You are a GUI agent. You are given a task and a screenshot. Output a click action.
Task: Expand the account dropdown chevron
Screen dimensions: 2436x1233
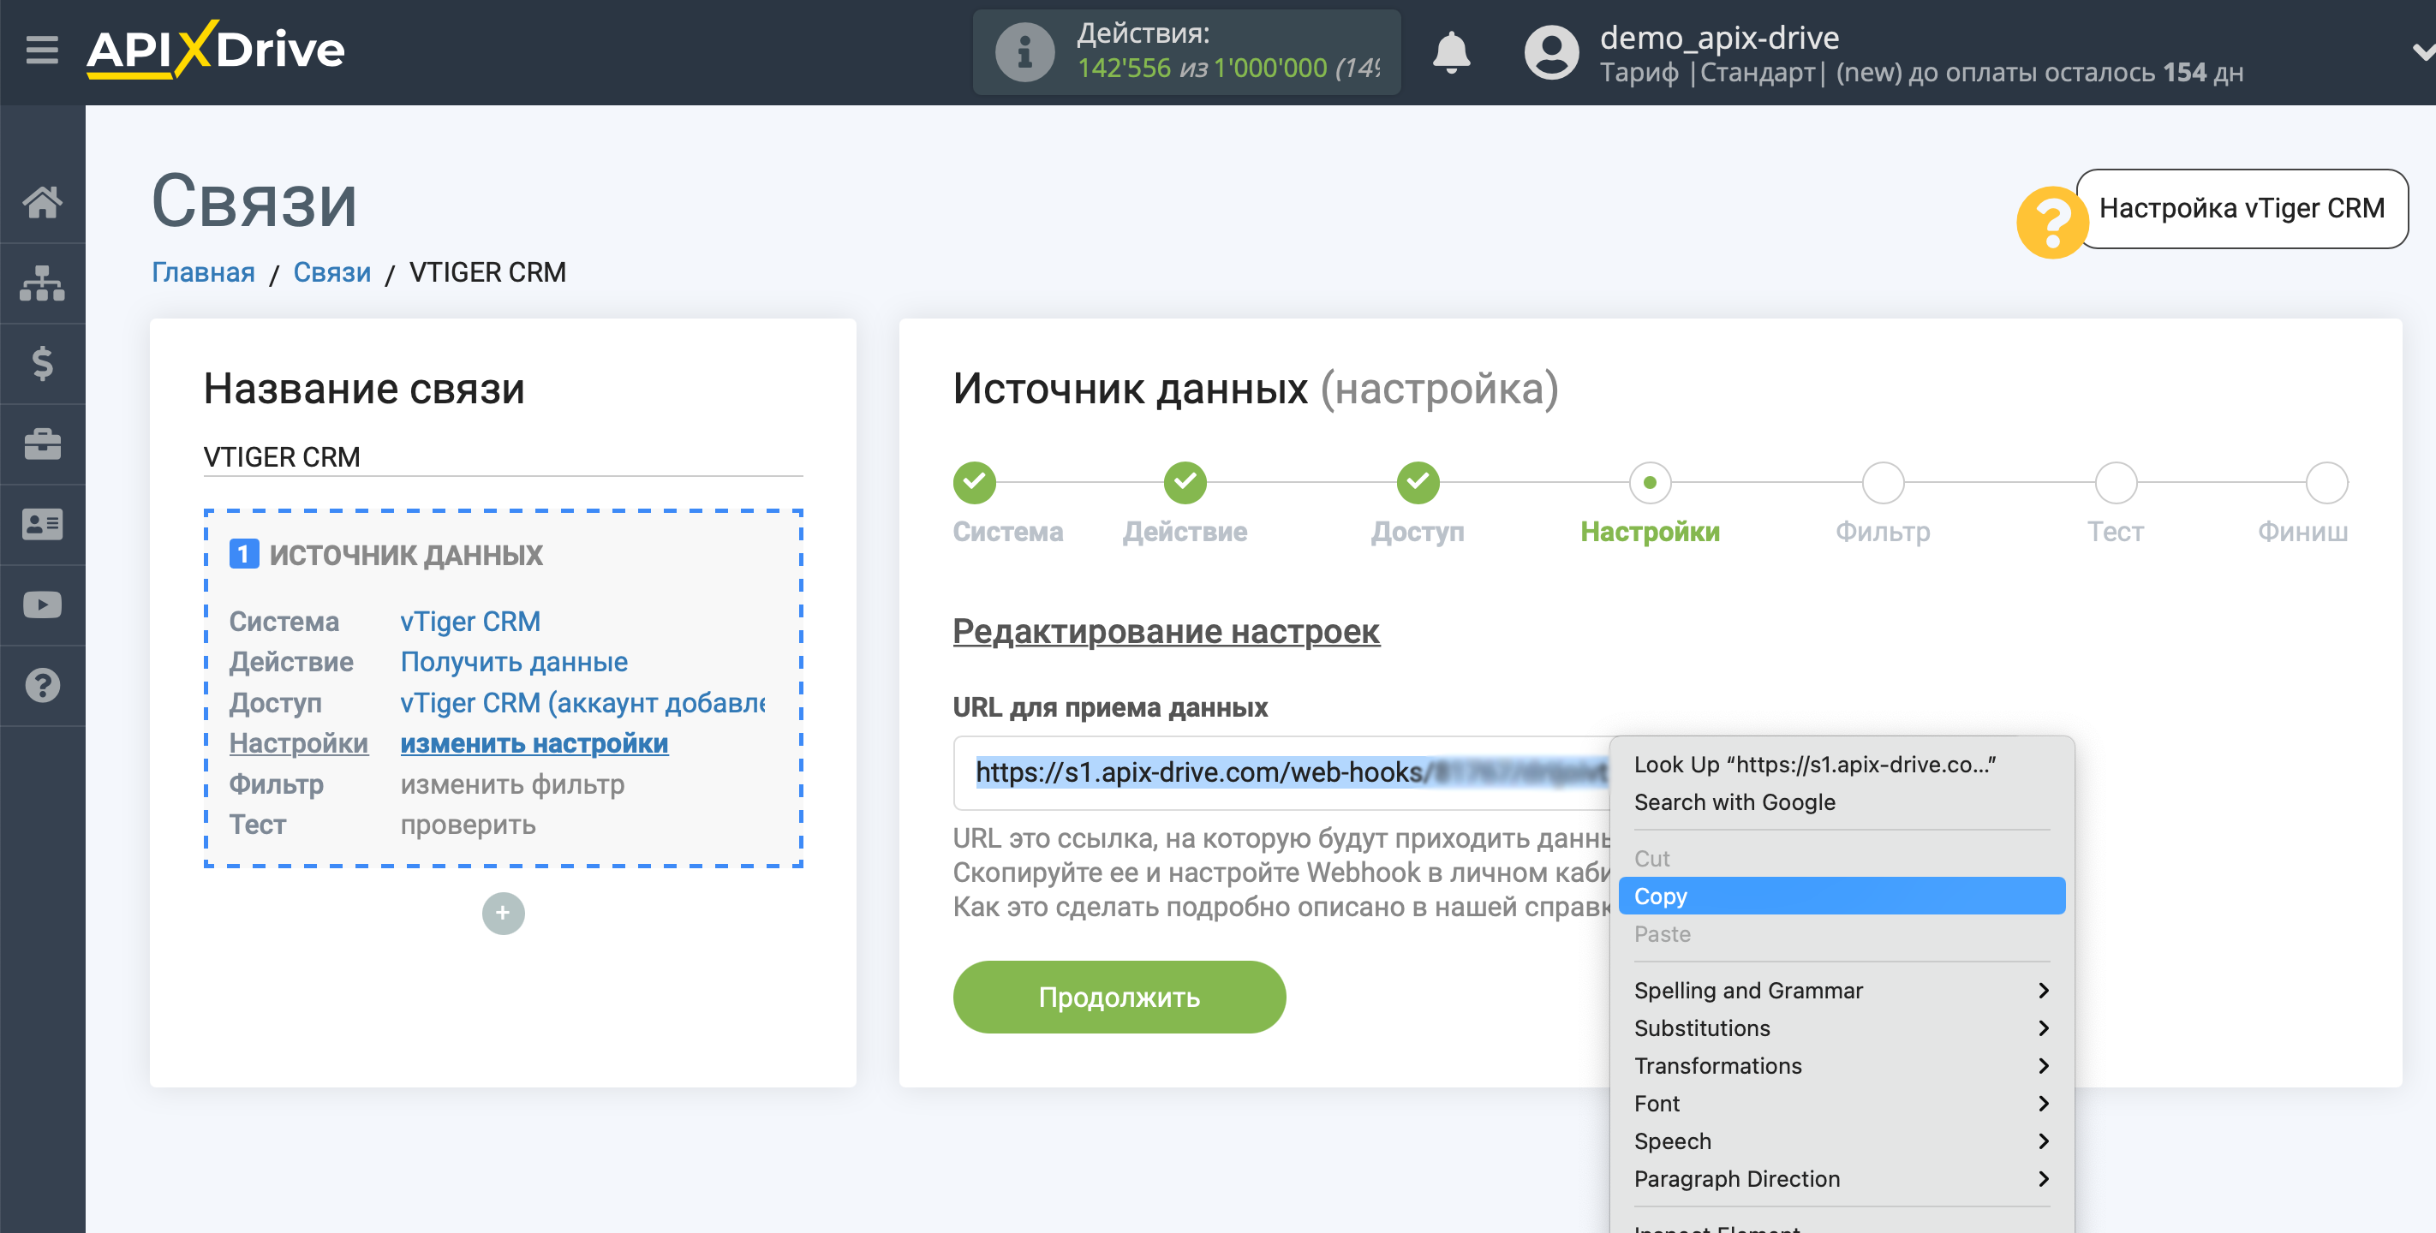(2423, 52)
